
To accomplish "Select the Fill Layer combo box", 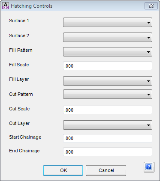I will (x=108, y=81).
